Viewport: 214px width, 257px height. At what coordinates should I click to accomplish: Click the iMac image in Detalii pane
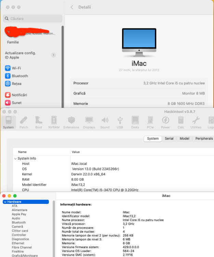click(139, 42)
